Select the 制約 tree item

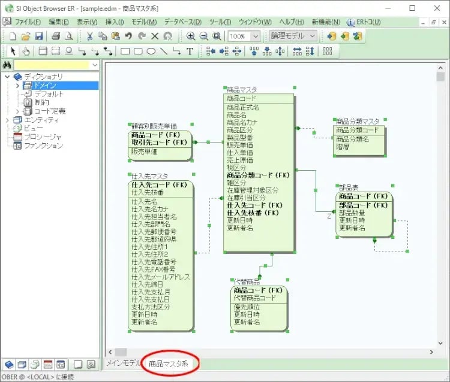(41, 102)
